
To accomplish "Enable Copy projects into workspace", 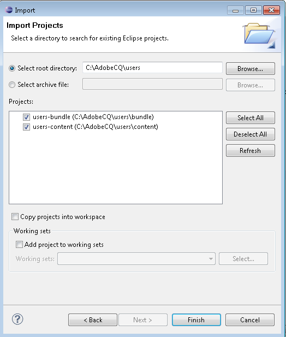I will click(x=15, y=217).
